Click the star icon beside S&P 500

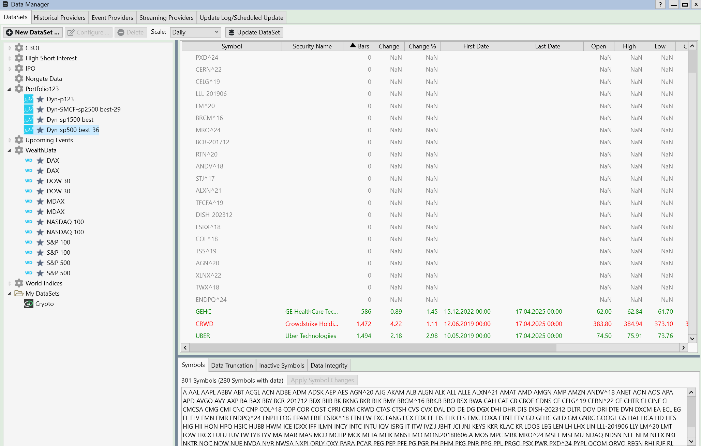[x=40, y=263]
